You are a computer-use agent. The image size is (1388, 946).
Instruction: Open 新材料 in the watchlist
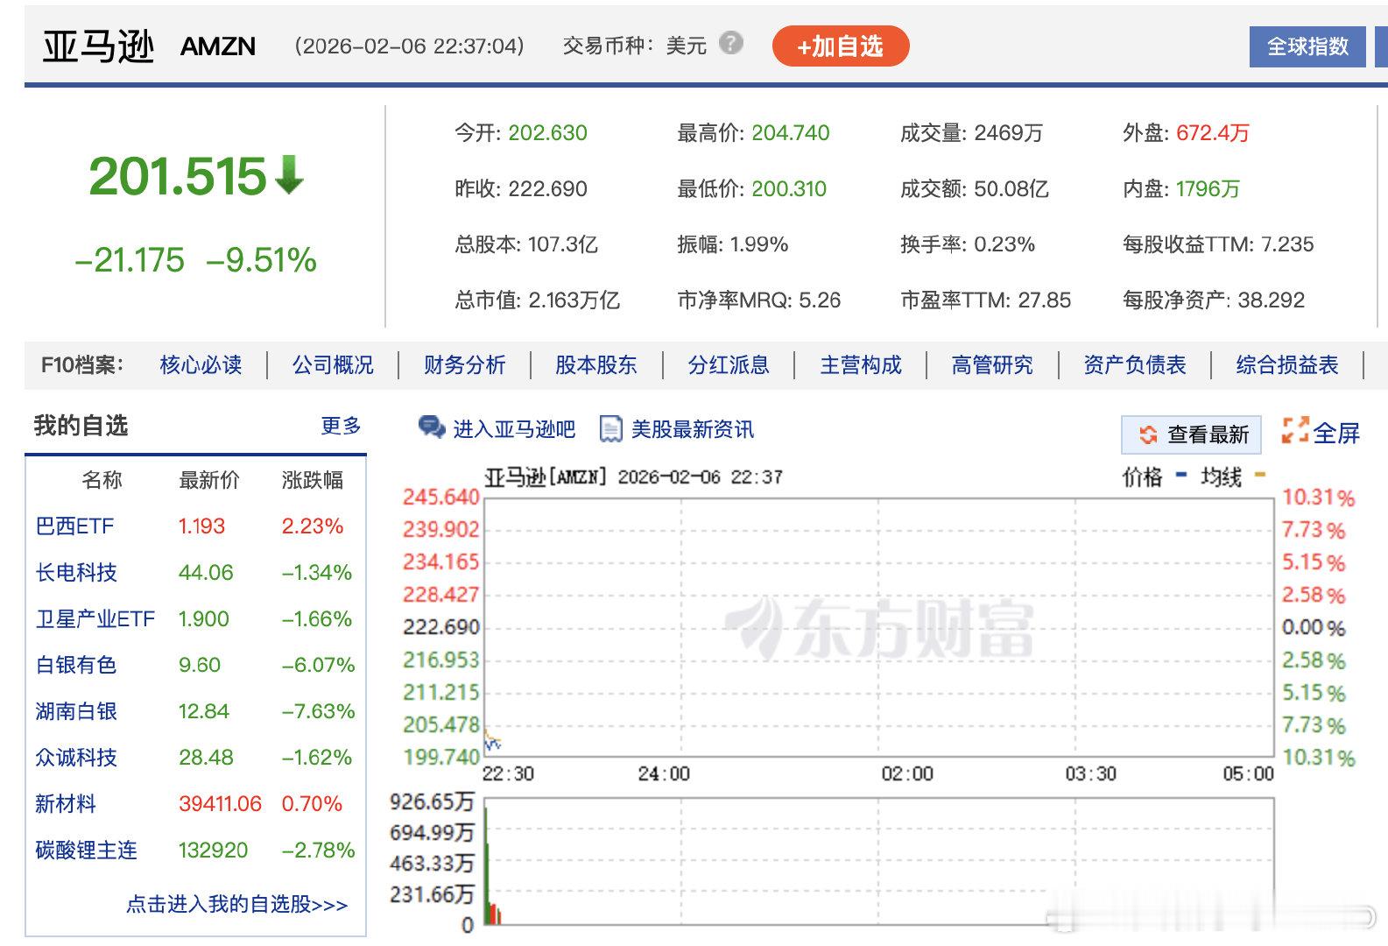[66, 804]
